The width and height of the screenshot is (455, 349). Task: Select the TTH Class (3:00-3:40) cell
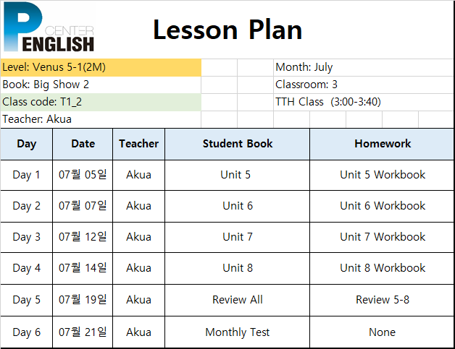click(x=364, y=102)
